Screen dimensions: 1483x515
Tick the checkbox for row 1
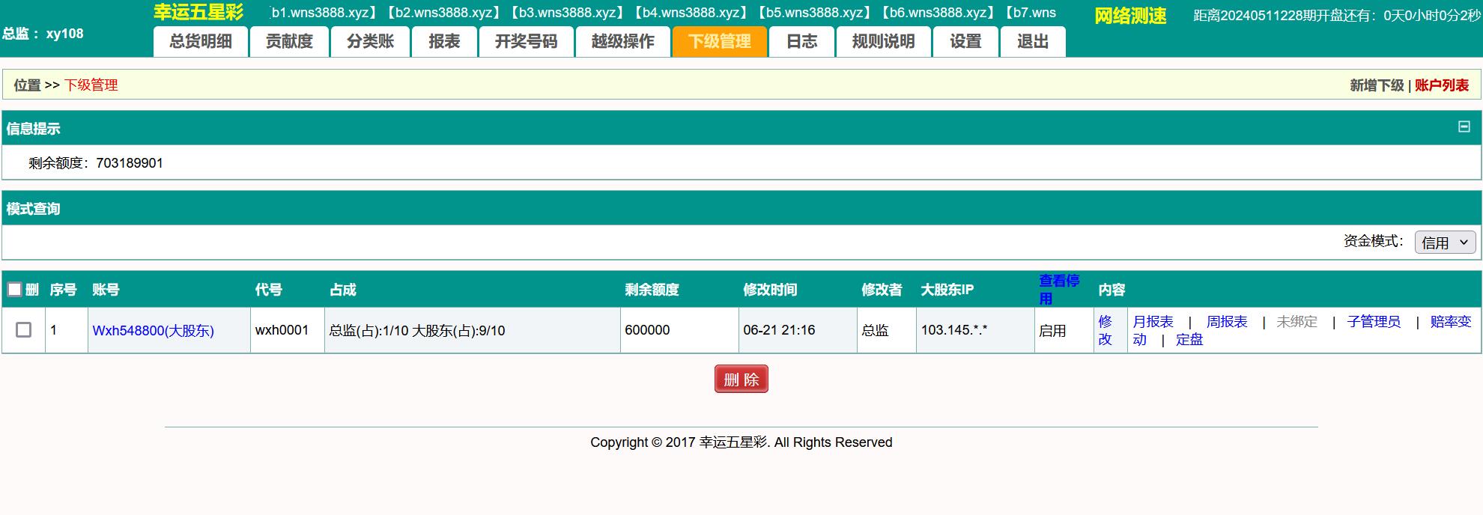24,330
